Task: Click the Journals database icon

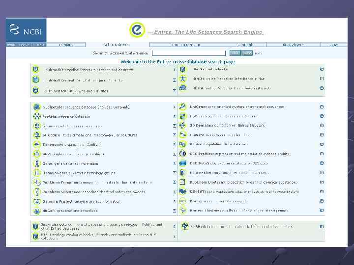Action: click(35, 226)
